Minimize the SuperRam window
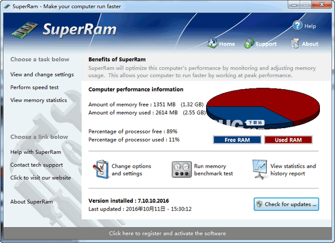 click(x=294, y=4)
